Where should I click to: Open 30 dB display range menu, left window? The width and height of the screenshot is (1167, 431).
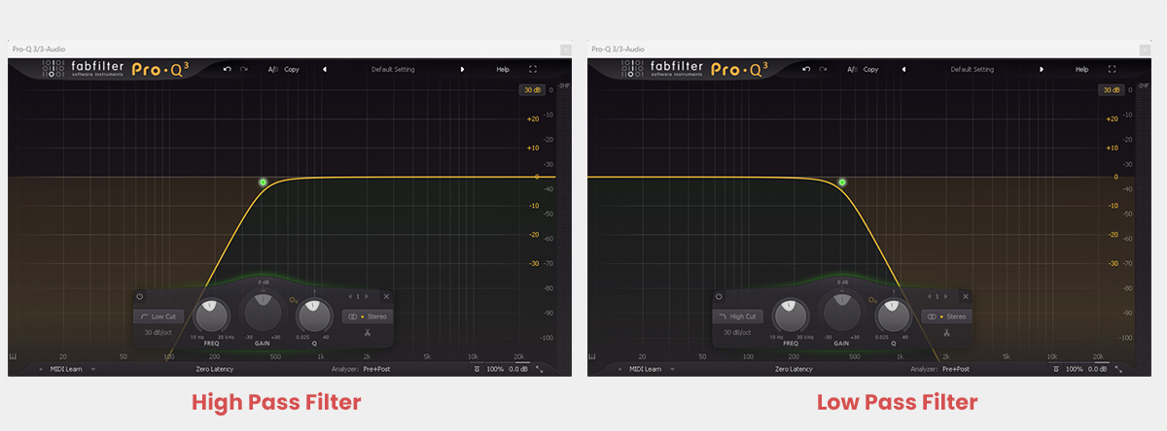point(531,90)
